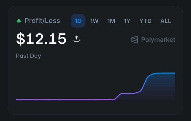Show the YTD profit/loss range

click(x=145, y=21)
